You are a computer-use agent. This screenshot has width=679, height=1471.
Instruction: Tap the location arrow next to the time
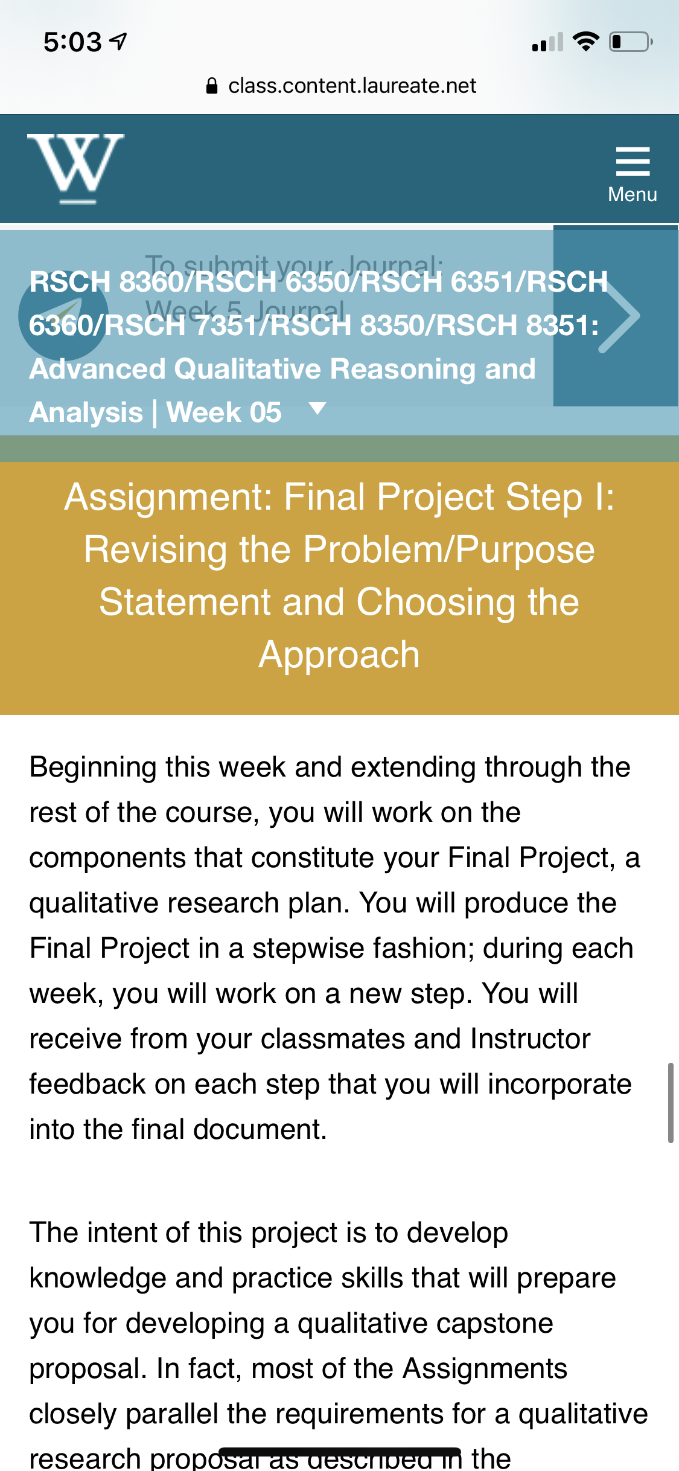coord(118,42)
